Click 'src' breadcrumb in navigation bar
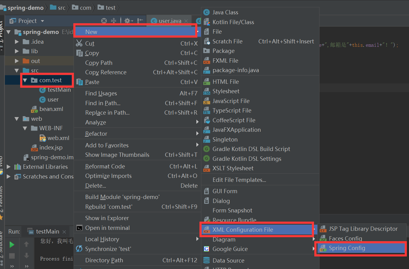 [58, 8]
